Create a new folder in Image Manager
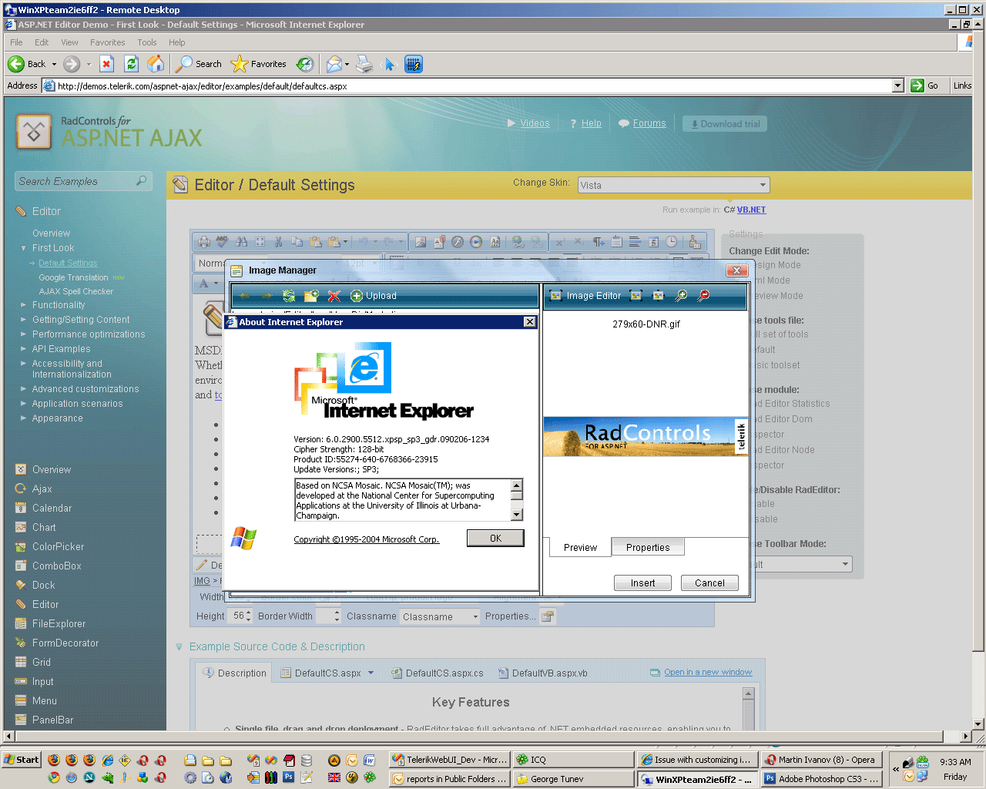This screenshot has width=986, height=789. tap(311, 296)
